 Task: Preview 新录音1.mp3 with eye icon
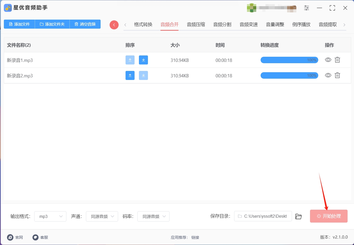(328, 60)
